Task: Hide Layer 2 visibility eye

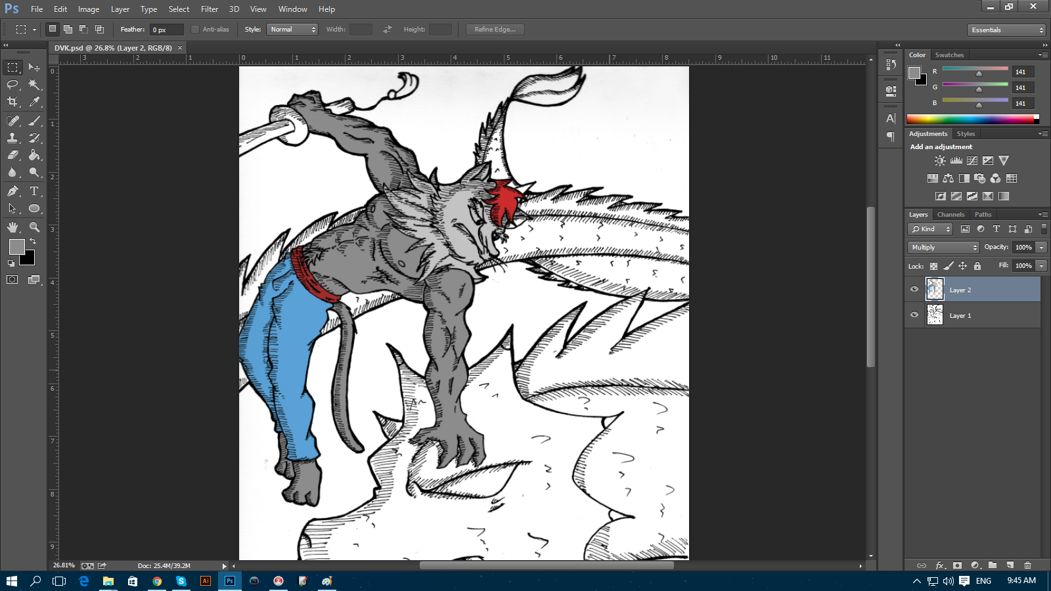Action: (x=914, y=289)
